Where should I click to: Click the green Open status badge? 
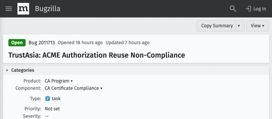[17, 43]
